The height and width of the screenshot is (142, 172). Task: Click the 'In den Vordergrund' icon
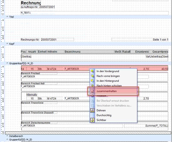pos(93,71)
